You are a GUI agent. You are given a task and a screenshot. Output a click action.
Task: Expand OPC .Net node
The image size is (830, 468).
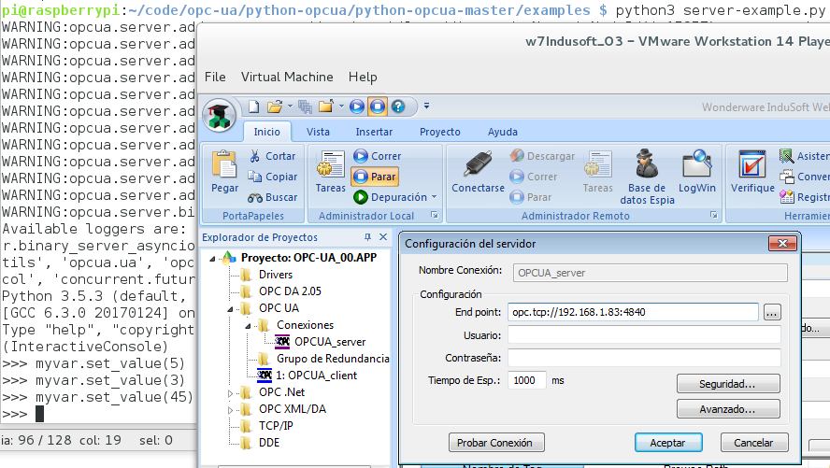pyautogui.click(x=230, y=393)
